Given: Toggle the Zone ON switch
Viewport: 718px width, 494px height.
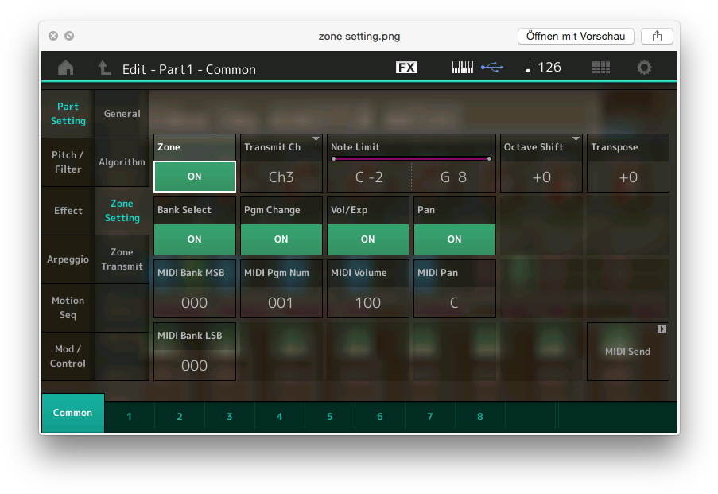Looking at the screenshot, I should tap(195, 177).
